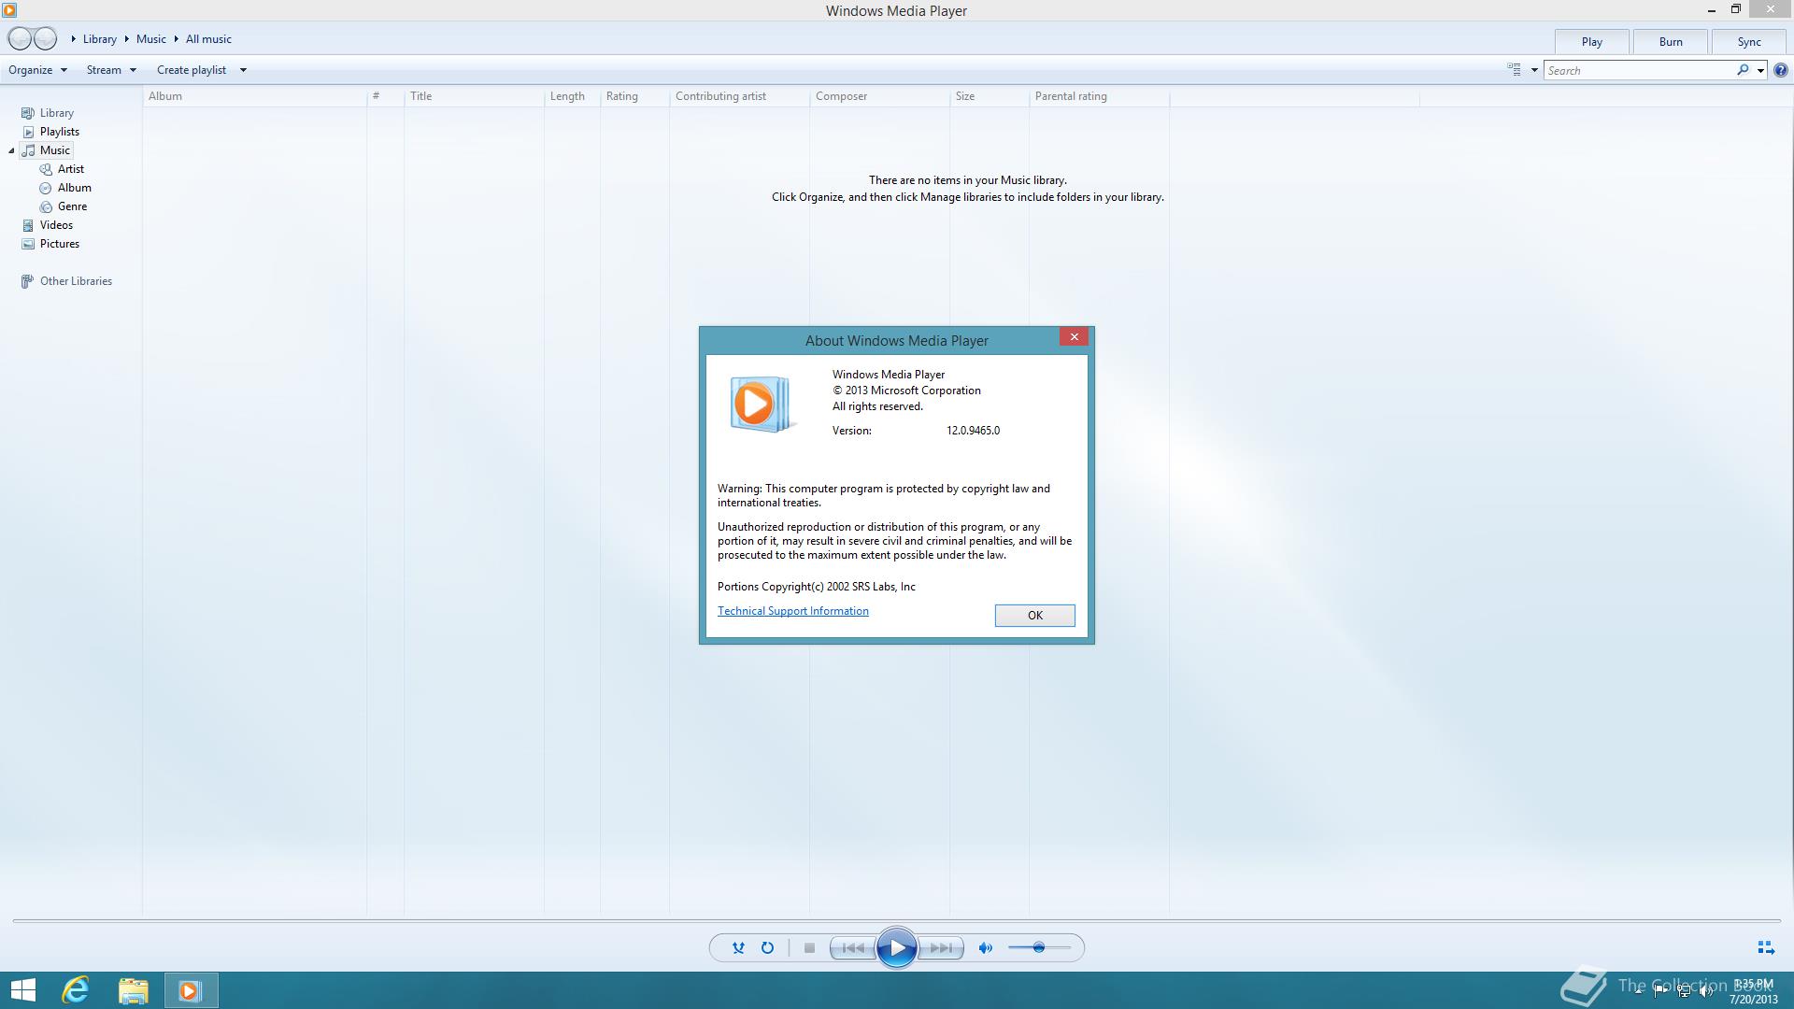Screen dimensions: 1794x1009
Task: Click the Next track button
Action: pyautogui.click(x=941, y=947)
